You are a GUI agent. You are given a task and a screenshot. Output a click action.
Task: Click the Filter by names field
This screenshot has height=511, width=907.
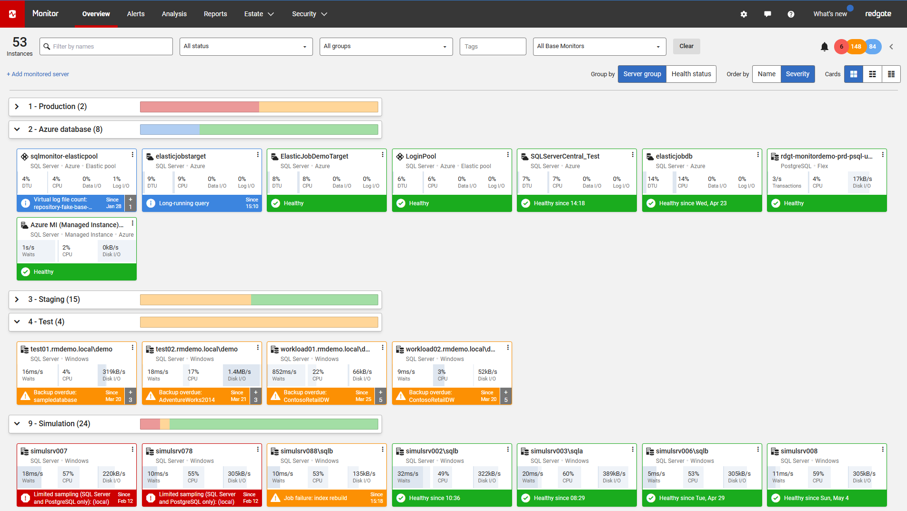[x=106, y=47]
